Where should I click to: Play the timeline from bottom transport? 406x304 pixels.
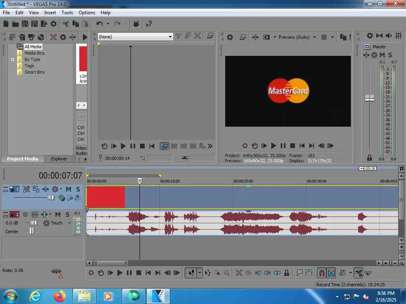119,273
